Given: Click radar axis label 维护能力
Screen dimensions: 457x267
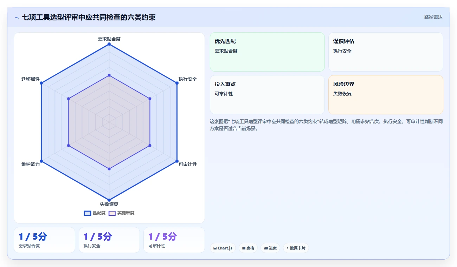Looking at the screenshot, I should (x=31, y=164).
